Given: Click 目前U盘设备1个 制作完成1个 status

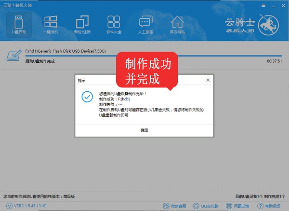Looking at the screenshot, I should click(x=260, y=197).
